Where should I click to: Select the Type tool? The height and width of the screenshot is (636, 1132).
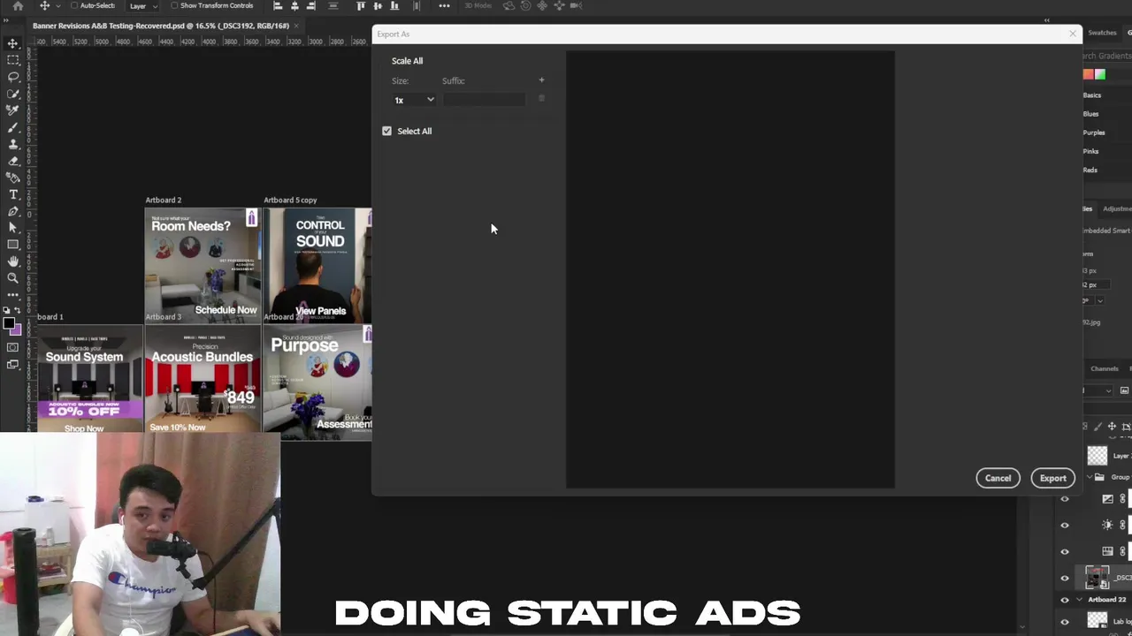[12, 194]
